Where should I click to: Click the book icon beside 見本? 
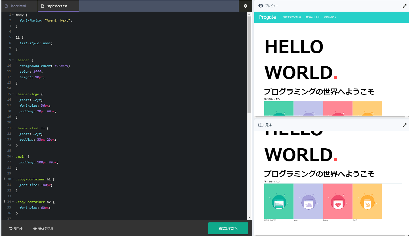click(261, 125)
